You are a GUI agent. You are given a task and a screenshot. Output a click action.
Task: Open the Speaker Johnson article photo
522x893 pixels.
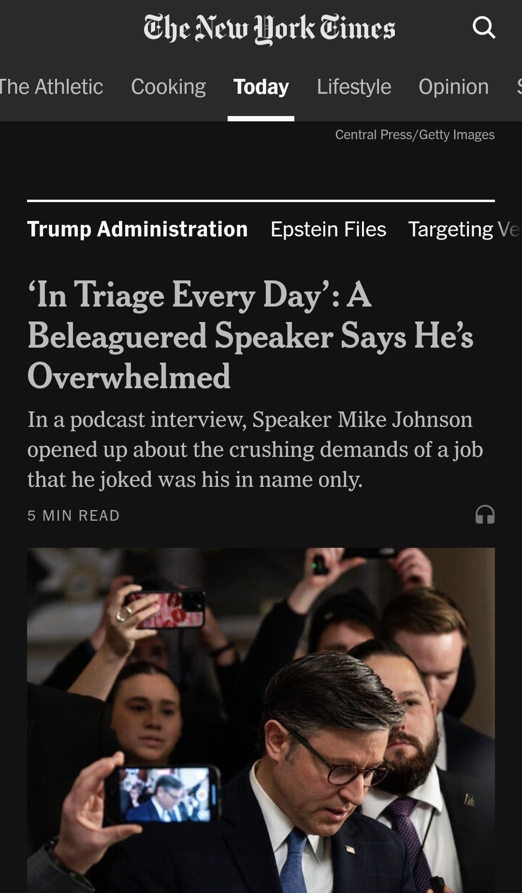[x=261, y=720]
